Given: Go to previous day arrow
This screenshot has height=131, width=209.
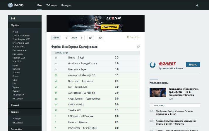Looking at the screenshot, I should click(66, 38).
